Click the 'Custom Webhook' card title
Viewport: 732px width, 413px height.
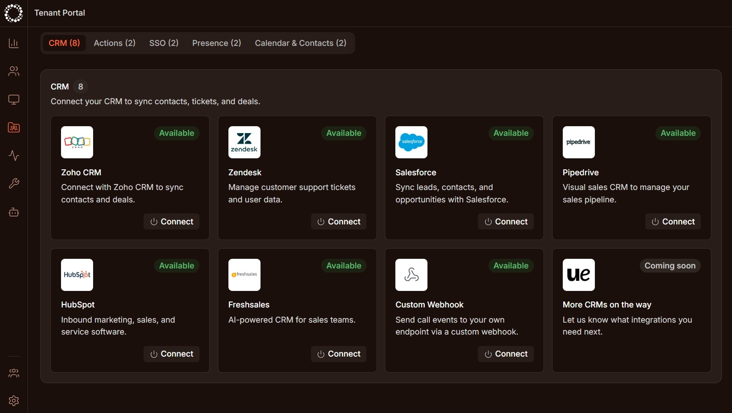430,305
